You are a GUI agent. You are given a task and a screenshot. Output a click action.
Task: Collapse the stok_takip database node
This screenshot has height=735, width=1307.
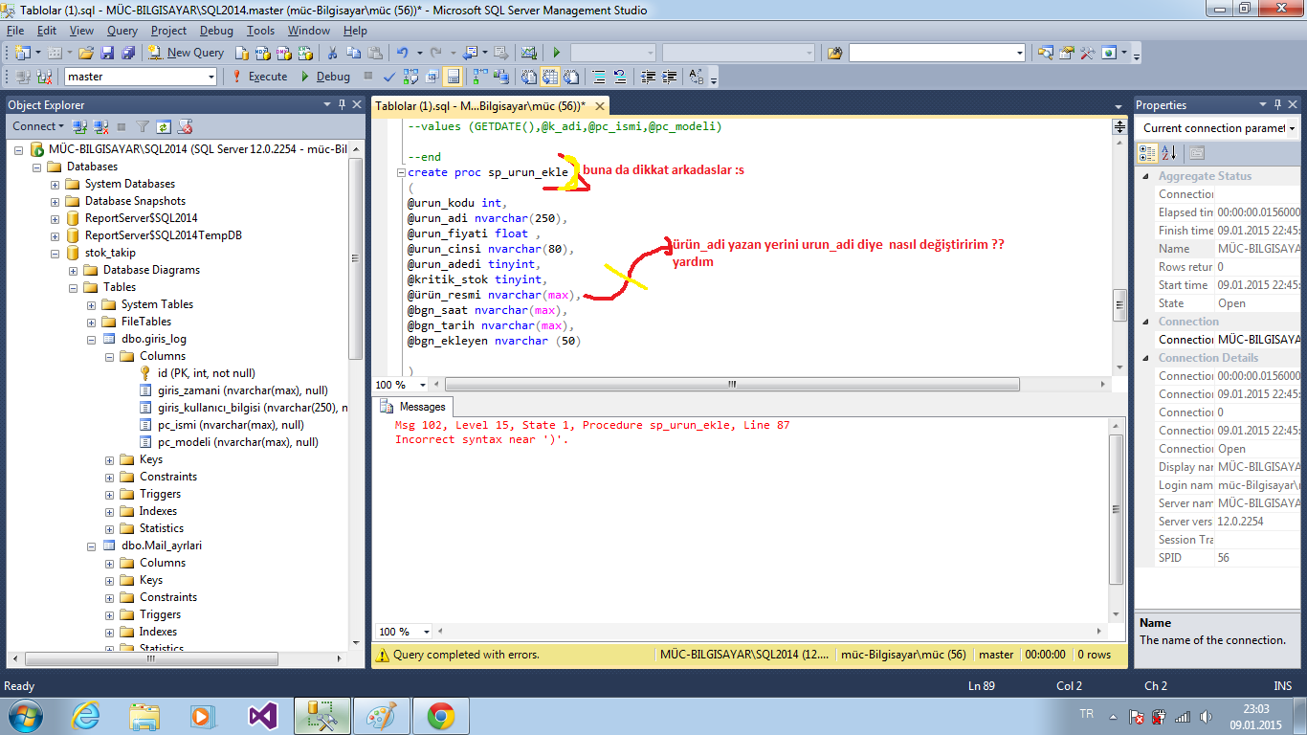[x=55, y=253]
